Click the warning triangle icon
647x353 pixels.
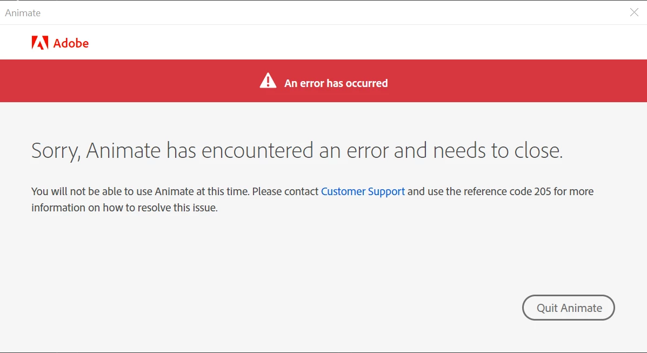click(x=268, y=81)
